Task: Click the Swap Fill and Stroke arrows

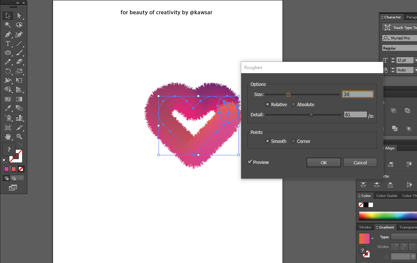Action: click(x=21, y=145)
